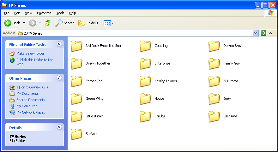Select the House folder icon
The image size is (278, 152).
coord(145,99)
